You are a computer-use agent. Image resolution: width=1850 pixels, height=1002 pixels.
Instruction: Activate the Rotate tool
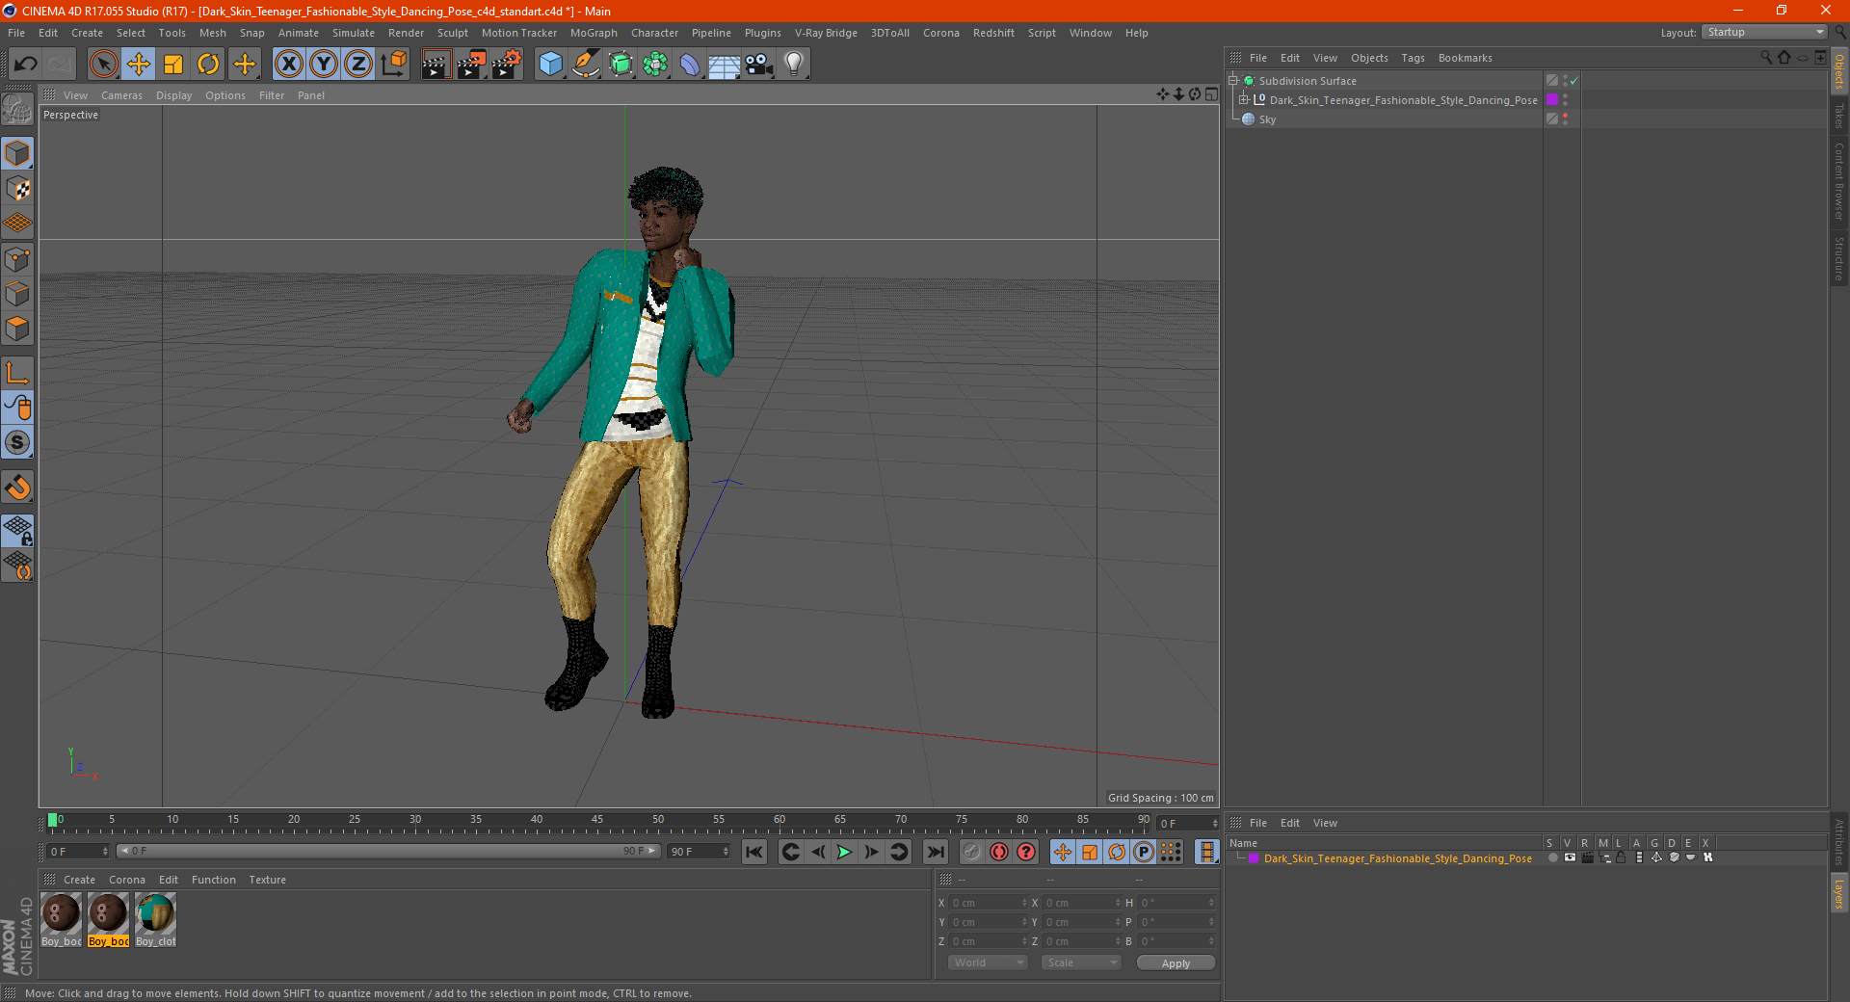coord(208,65)
